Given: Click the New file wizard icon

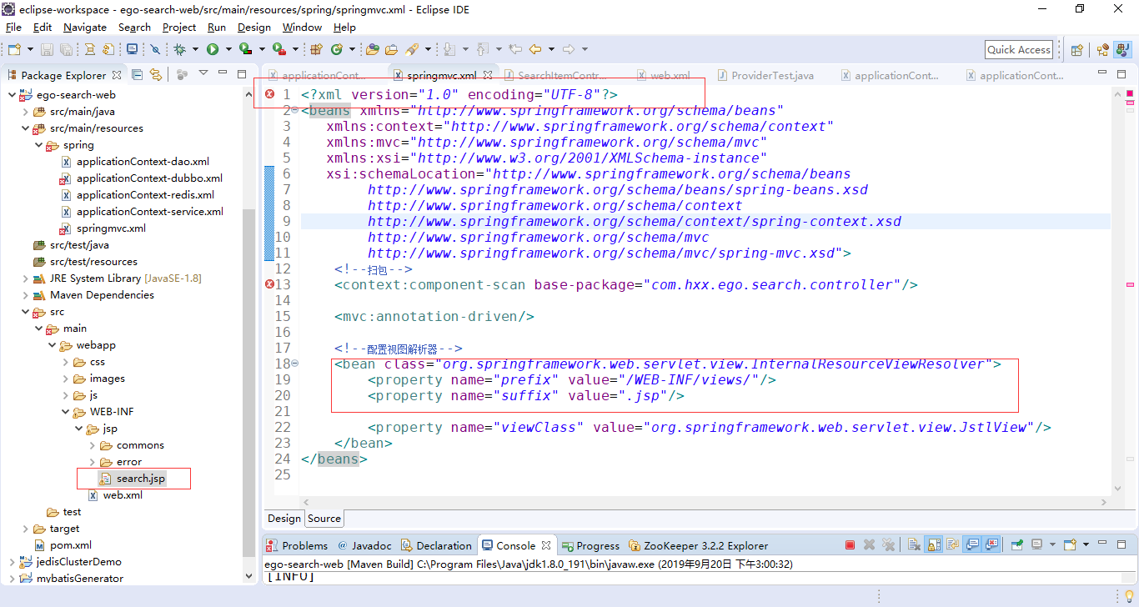Looking at the screenshot, I should coord(14,49).
